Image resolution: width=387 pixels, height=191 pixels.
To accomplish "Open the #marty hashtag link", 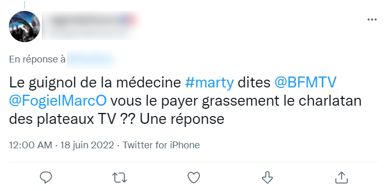I will click(x=209, y=82).
